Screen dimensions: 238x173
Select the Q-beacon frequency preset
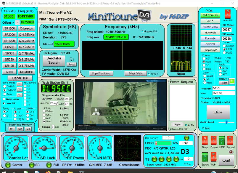point(26,28)
